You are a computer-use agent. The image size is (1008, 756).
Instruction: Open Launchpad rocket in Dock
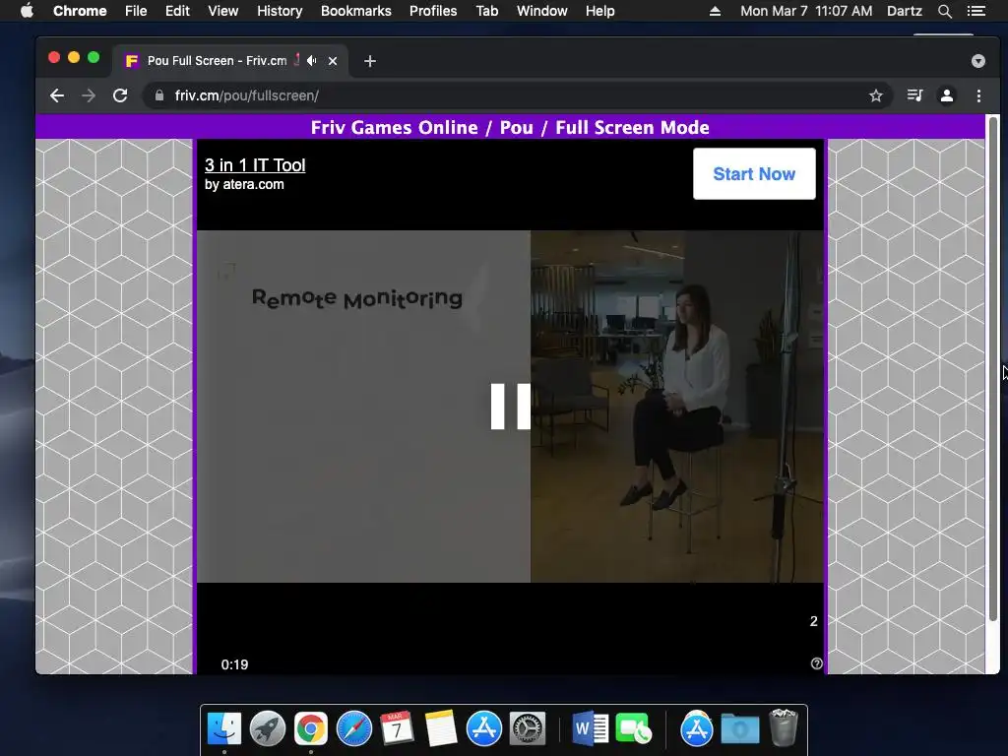(x=268, y=729)
